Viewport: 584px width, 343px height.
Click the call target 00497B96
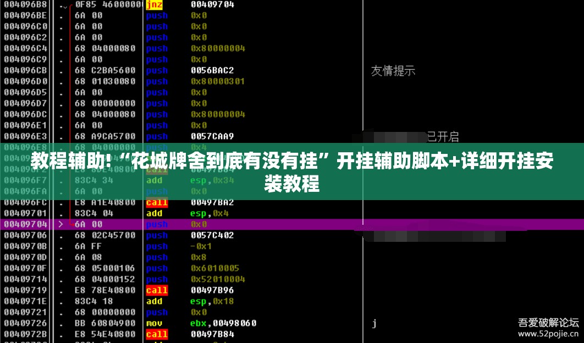tap(212, 290)
